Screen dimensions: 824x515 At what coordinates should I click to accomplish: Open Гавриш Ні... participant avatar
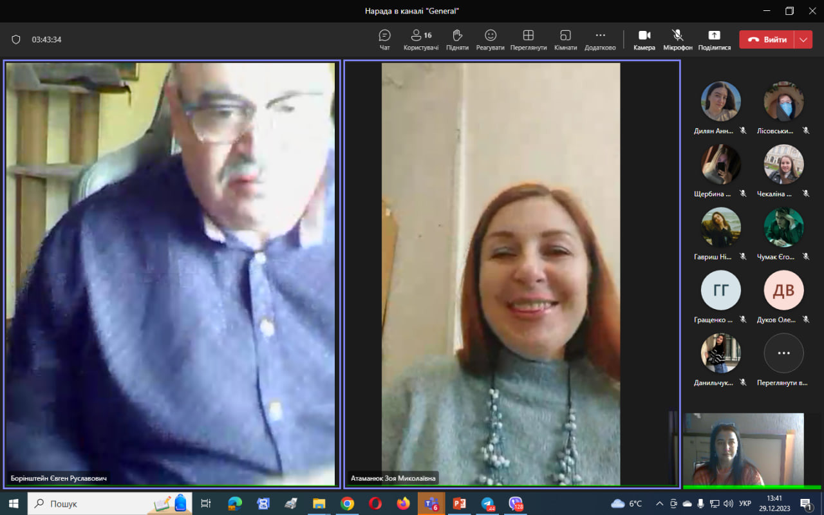click(721, 227)
